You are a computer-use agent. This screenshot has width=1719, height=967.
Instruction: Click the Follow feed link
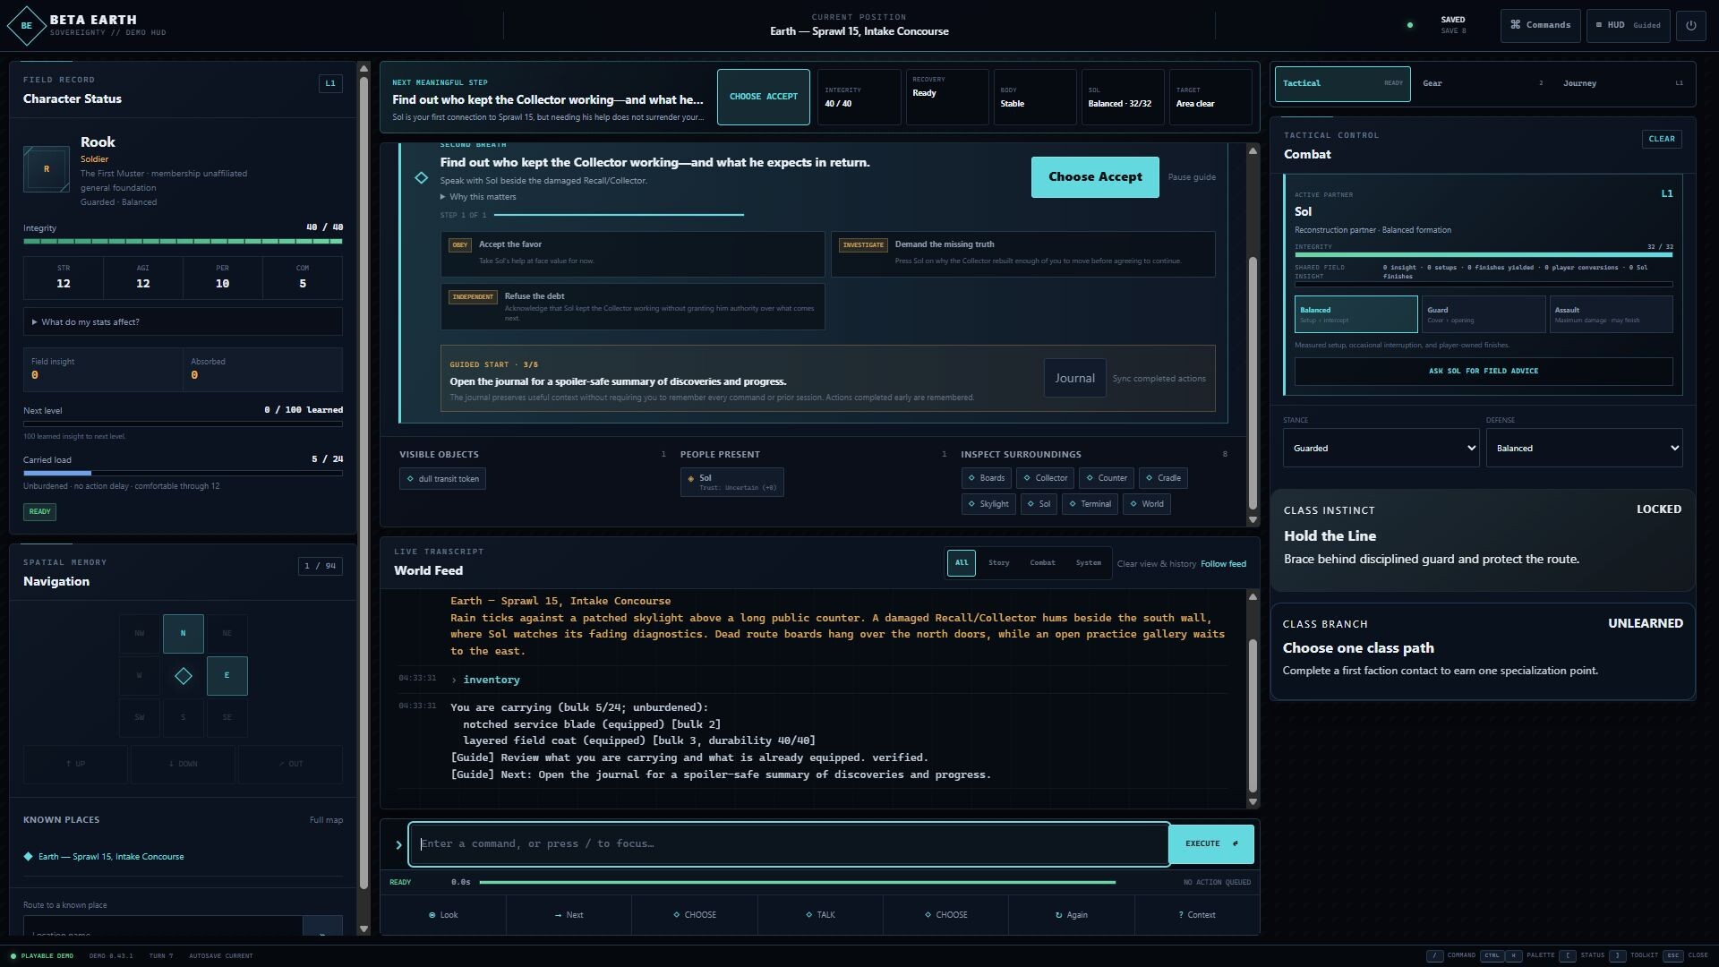pyautogui.click(x=1223, y=564)
